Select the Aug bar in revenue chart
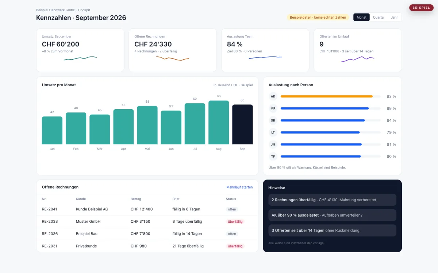This screenshot has width=438, height=273. point(219,122)
